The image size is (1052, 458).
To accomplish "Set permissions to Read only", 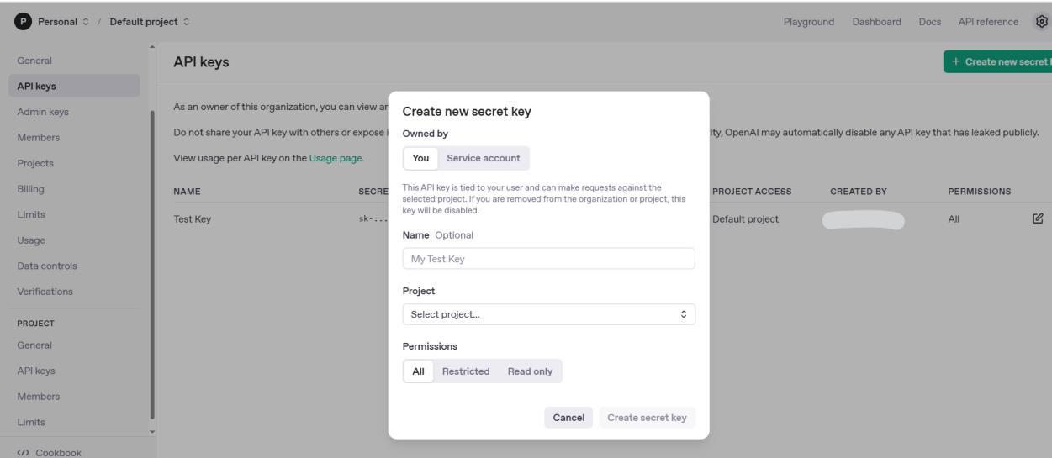I will coord(531,371).
